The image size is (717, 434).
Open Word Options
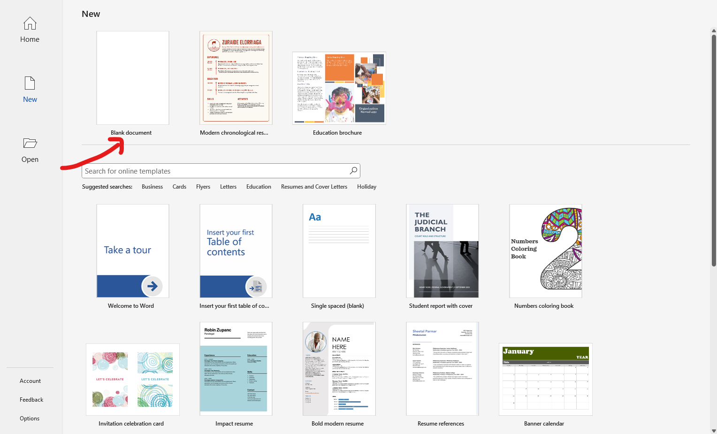tap(30, 418)
